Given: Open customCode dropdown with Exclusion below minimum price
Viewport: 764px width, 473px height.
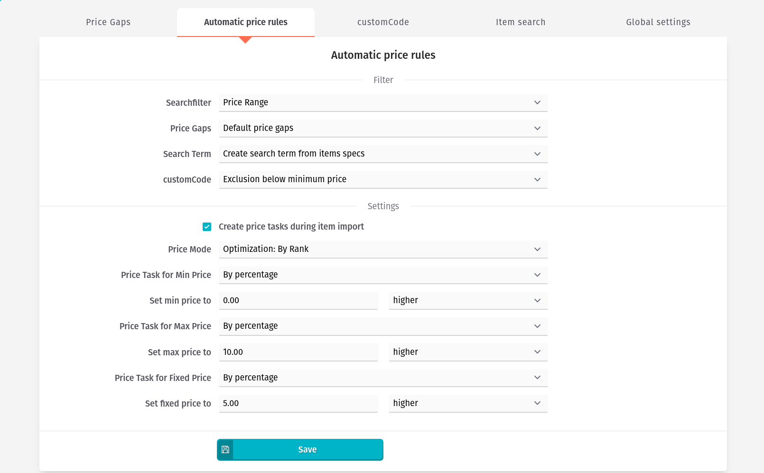Looking at the screenshot, I should (383, 179).
